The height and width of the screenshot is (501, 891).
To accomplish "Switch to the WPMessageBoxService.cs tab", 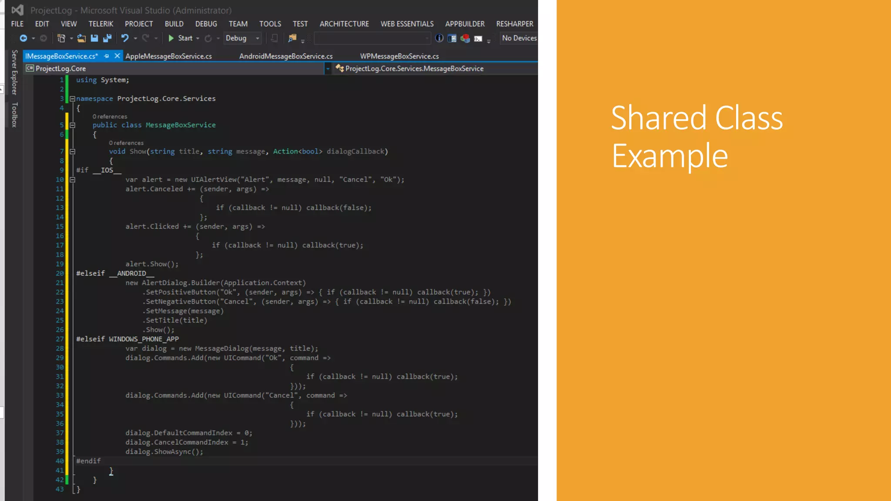I will point(399,56).
